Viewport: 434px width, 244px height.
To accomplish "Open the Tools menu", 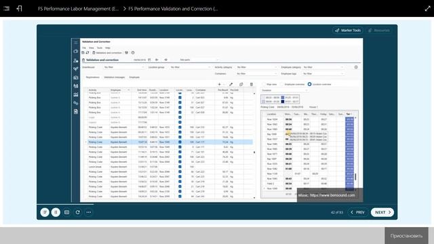I will 100,48.
